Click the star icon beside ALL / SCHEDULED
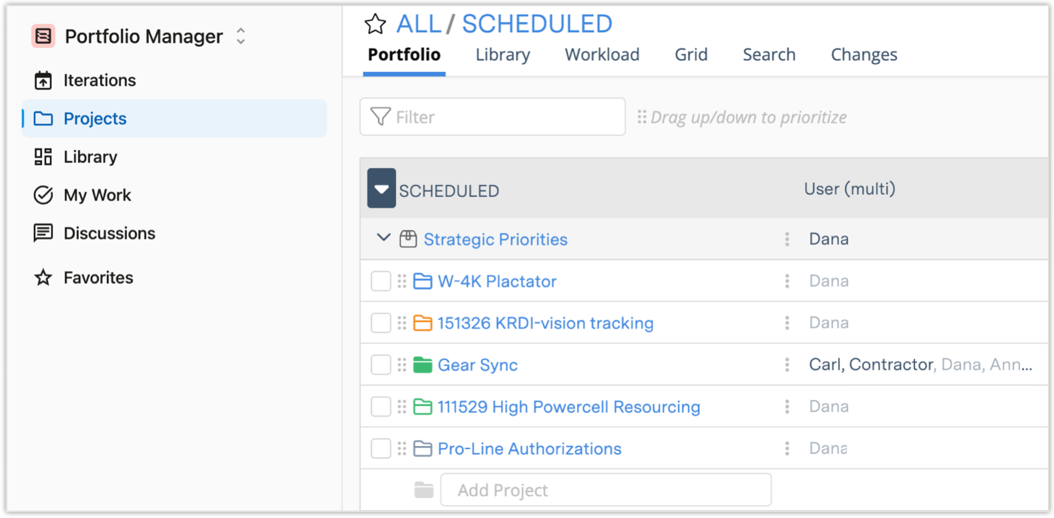Viewport: 1054px width, 518px height. point(375,25)
